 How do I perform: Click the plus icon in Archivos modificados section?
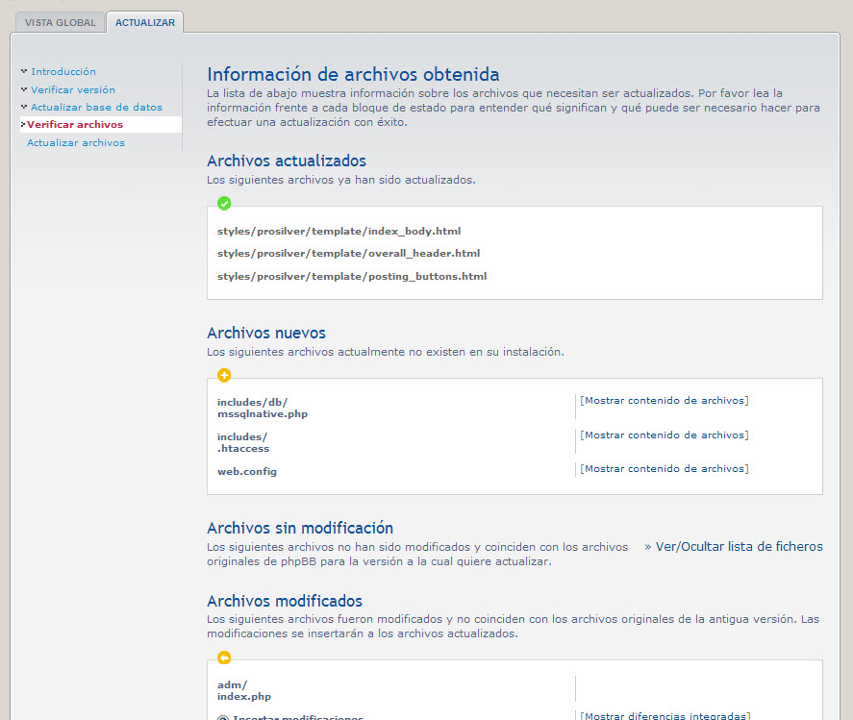(x=224, y=658)
